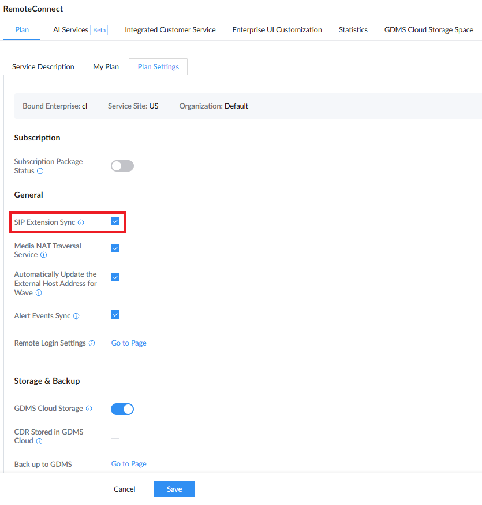Click info icon for Media NAT Traversal Service
Screen dimensions: 482x505
pos(44,255)
